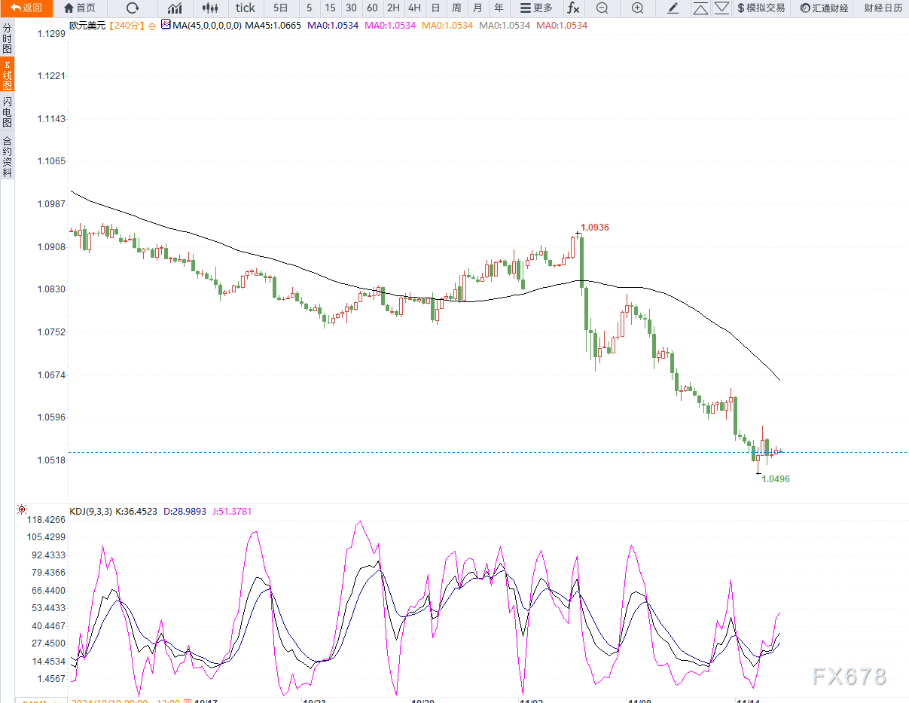Select the 15-minute timeframe
This screenshot has width=909, height=703.
tap(330, 8)
